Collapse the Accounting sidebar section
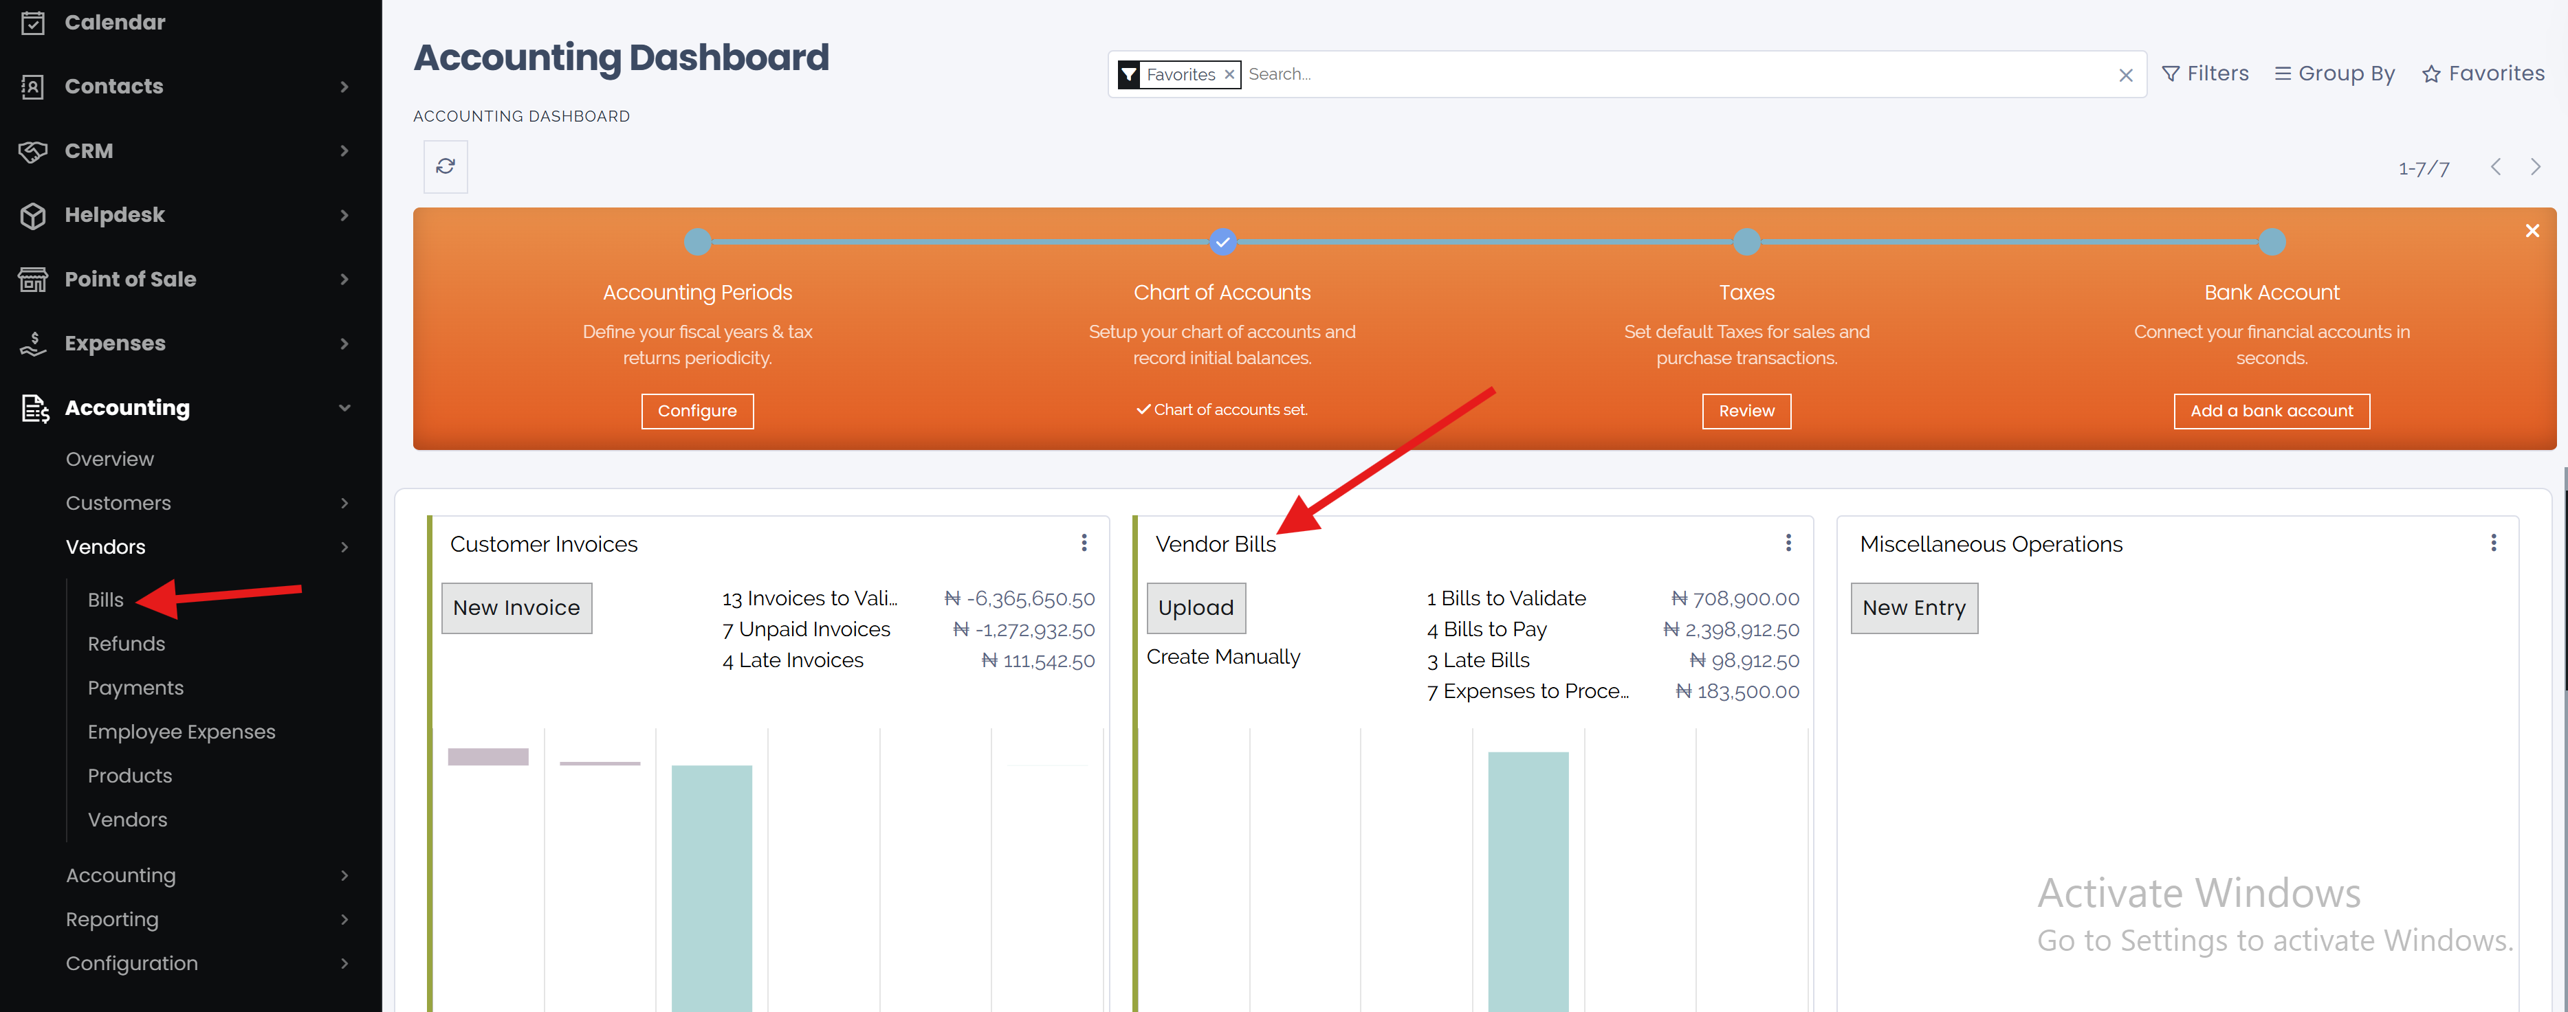2568x1012 pixels. coord(345,408)
